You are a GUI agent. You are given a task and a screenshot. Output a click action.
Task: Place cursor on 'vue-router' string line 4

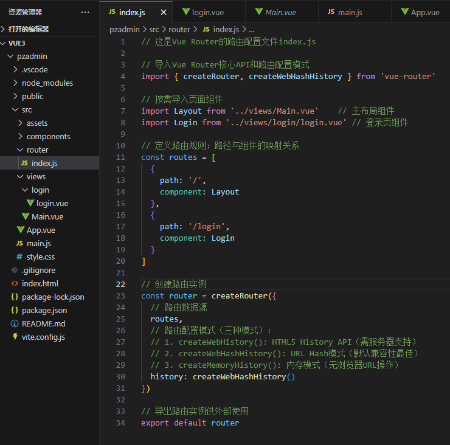coord(407,77)
